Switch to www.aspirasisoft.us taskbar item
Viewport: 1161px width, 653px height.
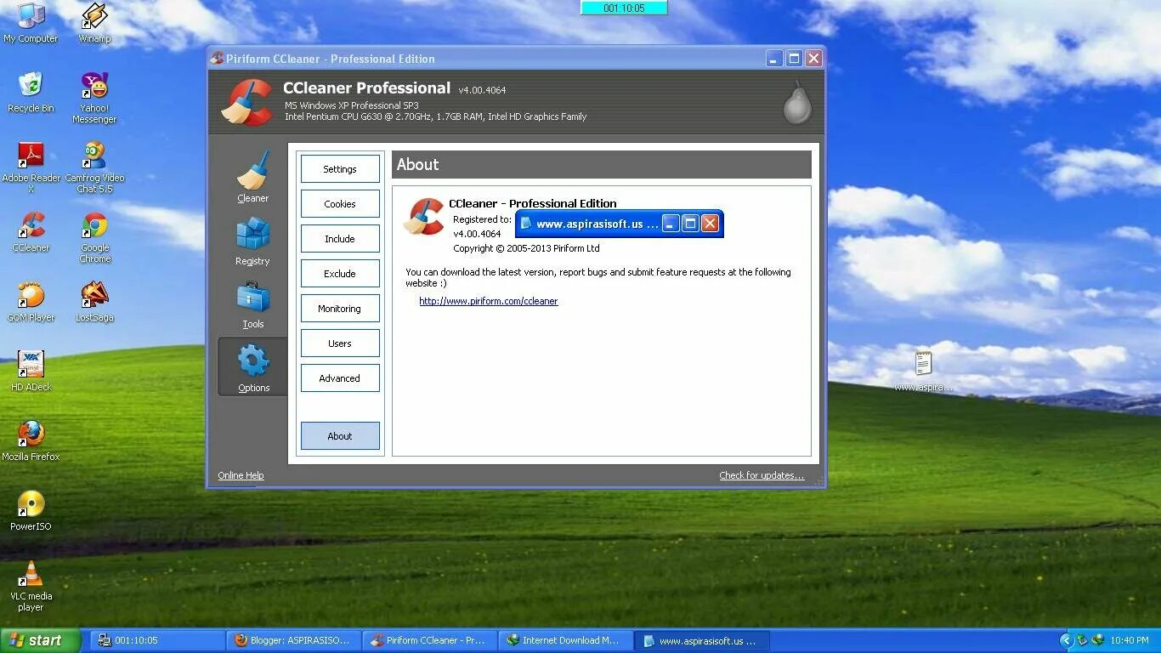tap(703, 640)
